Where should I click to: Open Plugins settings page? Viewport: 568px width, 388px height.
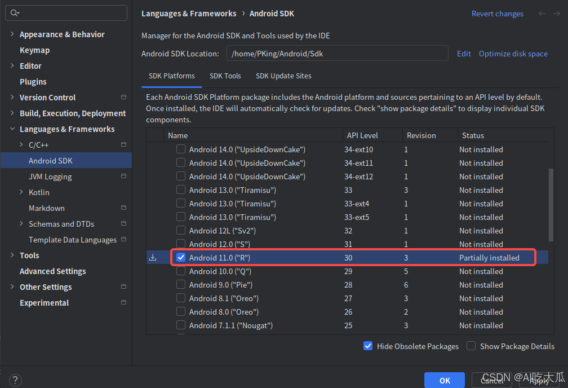(33, 82)
